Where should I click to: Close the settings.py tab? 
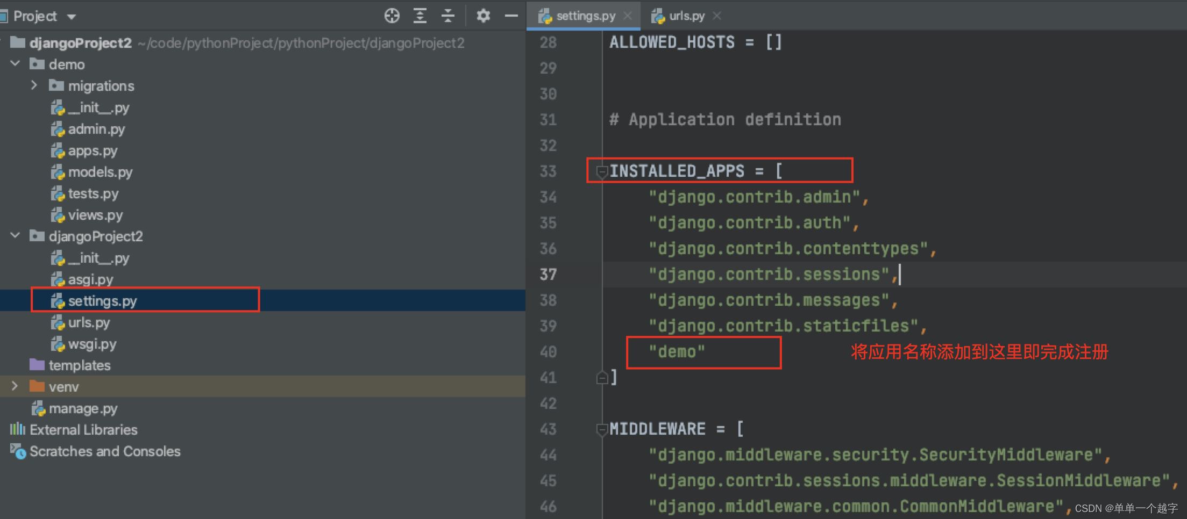click(x=628, y=16)
